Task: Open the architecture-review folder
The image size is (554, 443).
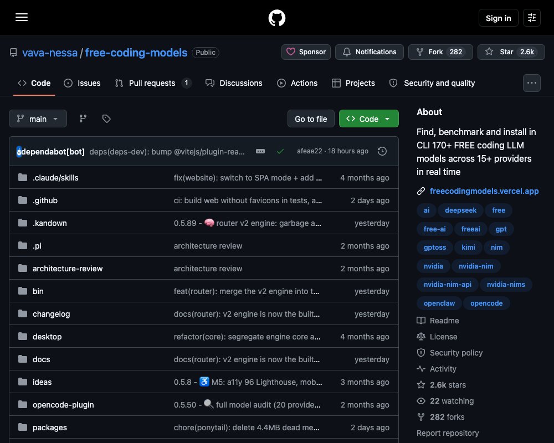Action: click(68, 269)
